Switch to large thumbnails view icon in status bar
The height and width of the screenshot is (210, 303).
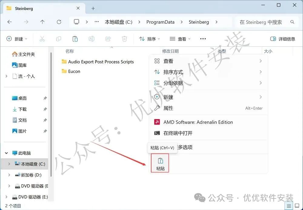pos(297,206)
